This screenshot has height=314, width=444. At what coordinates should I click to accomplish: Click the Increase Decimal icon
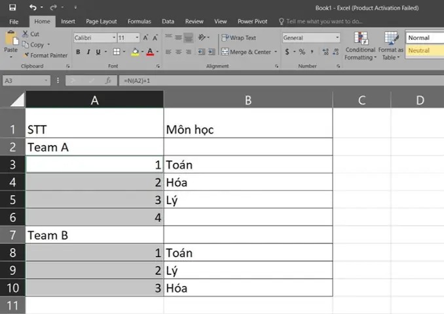point(325,52)
